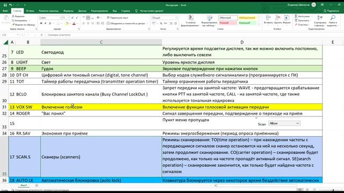The image size is (344, 193).
Task: Apply bold Ж formatting
Action: coord(41,24)
